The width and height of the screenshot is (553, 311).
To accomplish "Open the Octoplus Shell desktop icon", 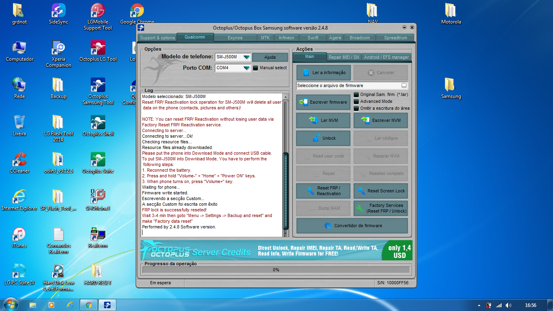I will tap(98, 126).
